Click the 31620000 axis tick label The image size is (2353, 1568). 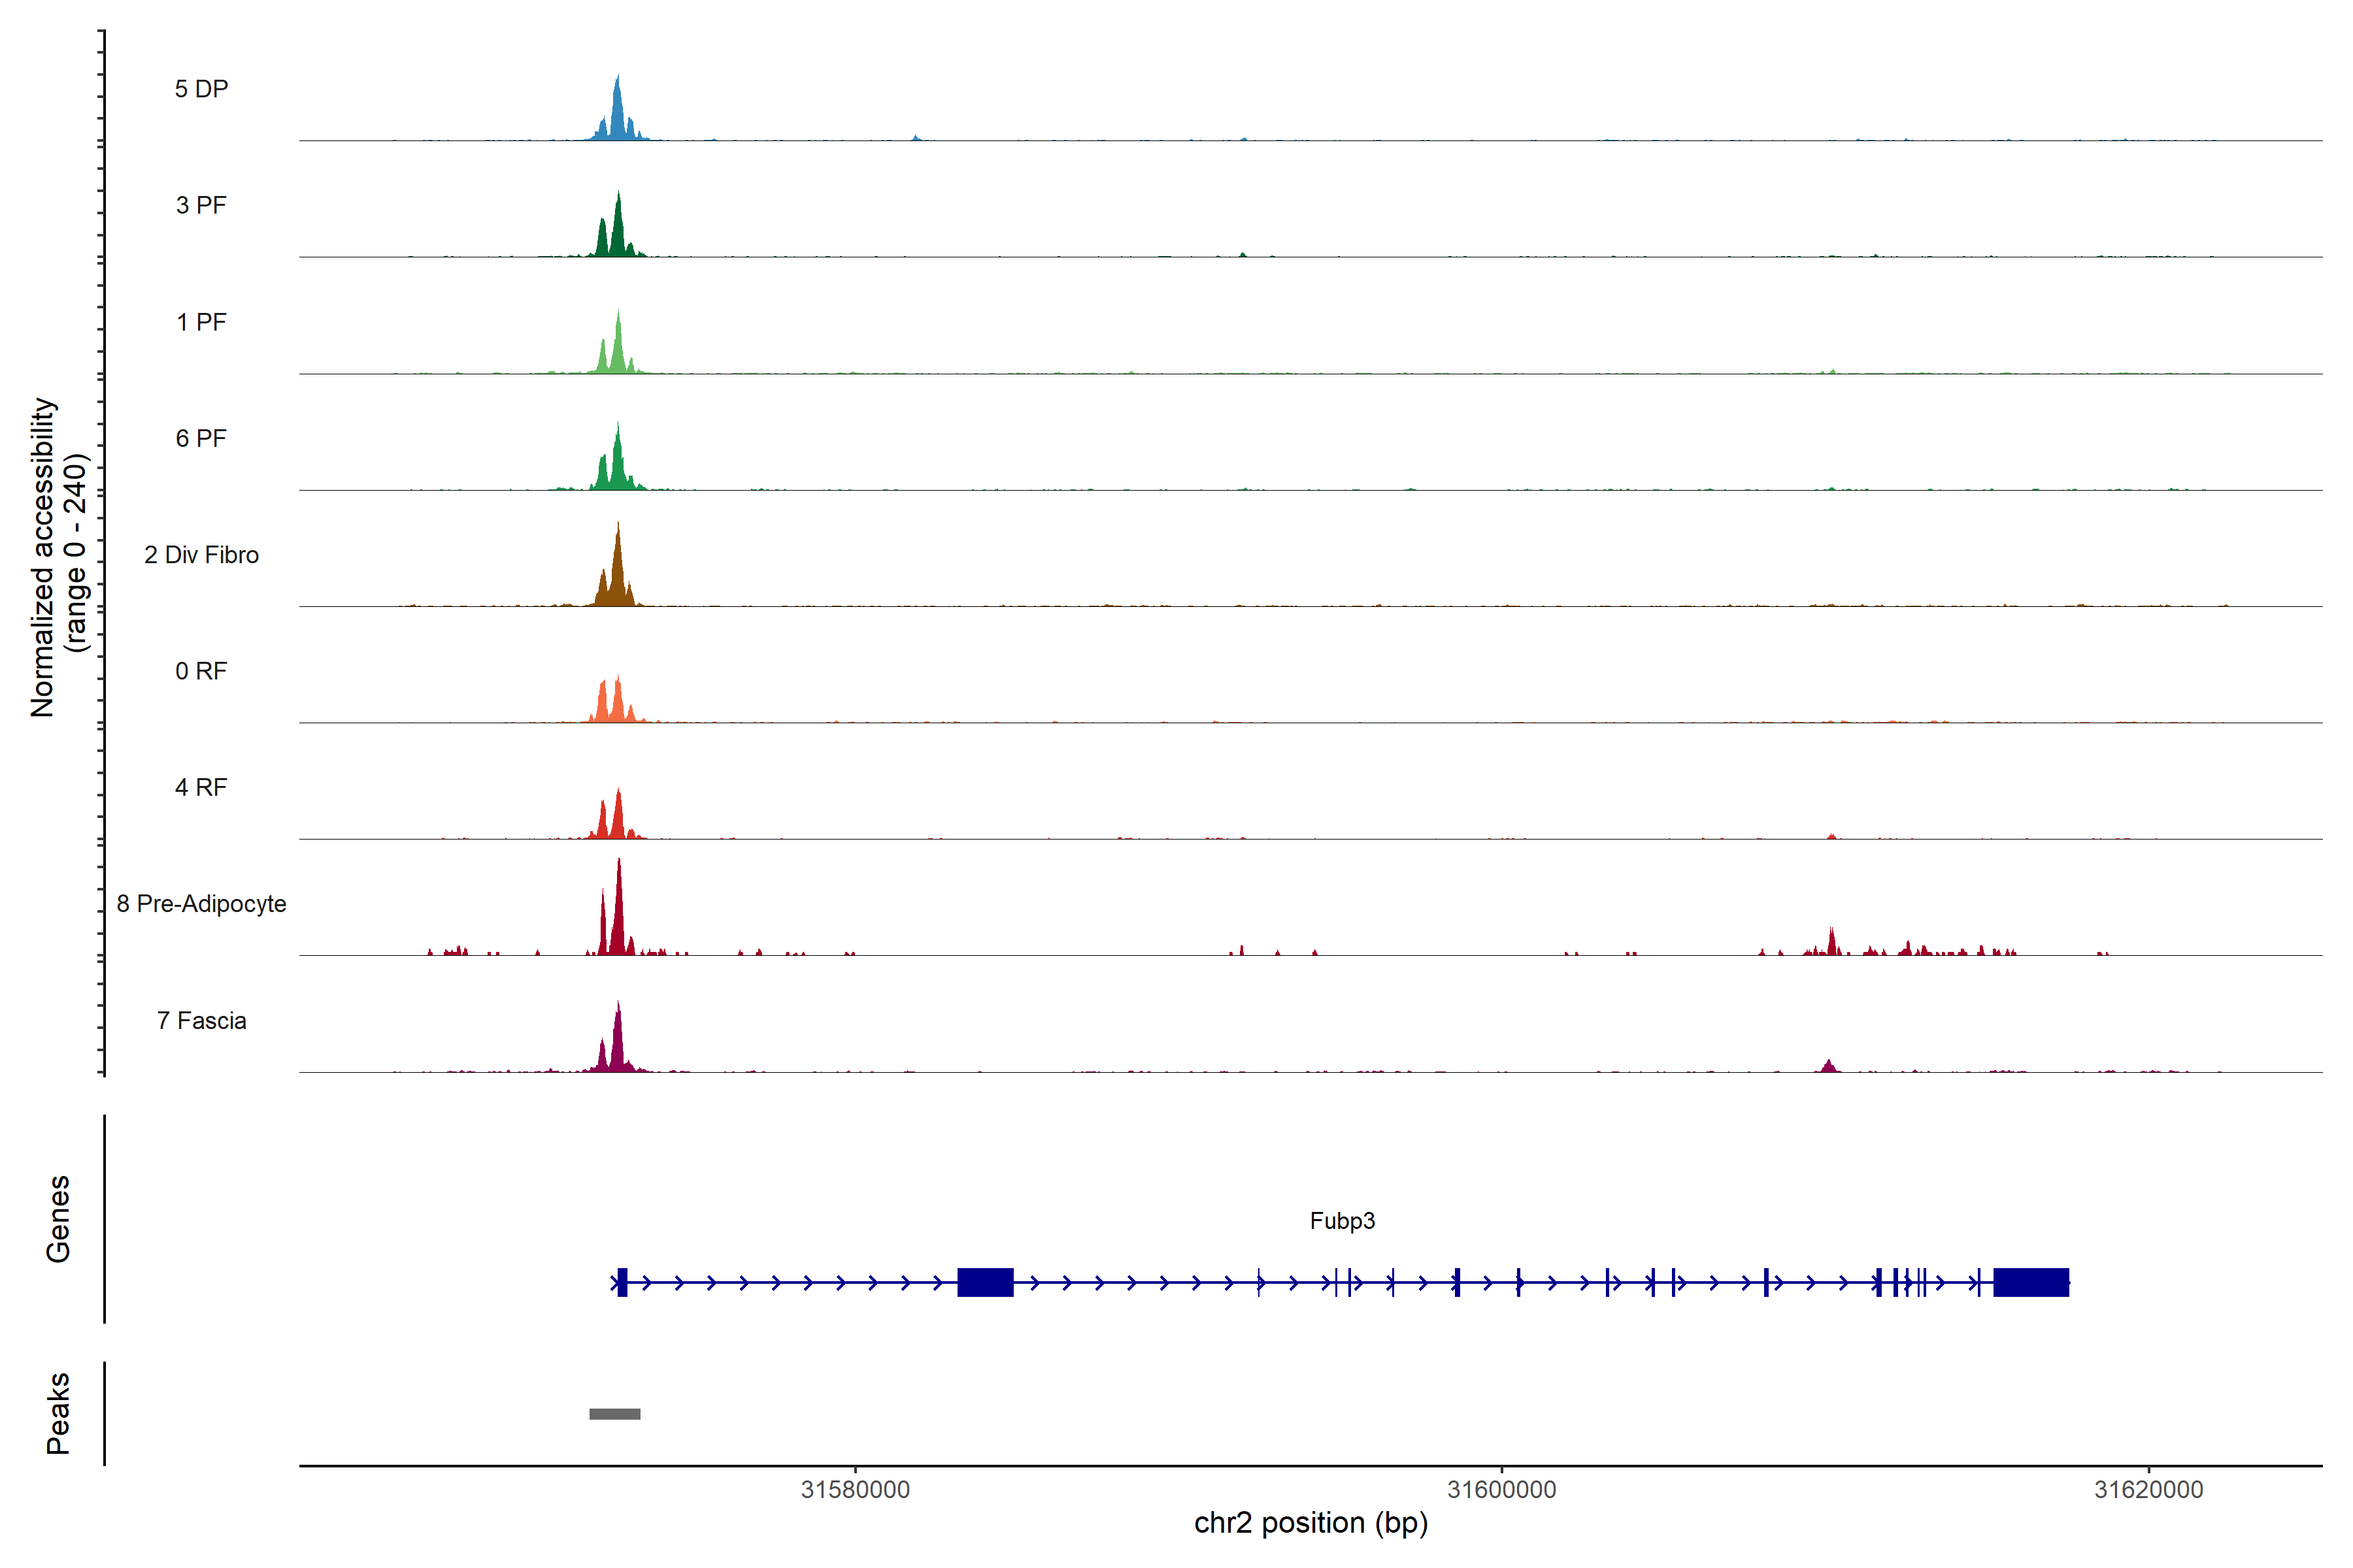2148,1489
